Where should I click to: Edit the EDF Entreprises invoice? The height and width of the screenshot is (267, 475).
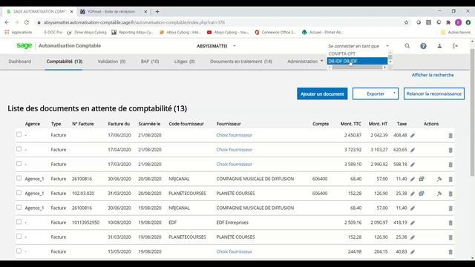click(x=413, y=222)
